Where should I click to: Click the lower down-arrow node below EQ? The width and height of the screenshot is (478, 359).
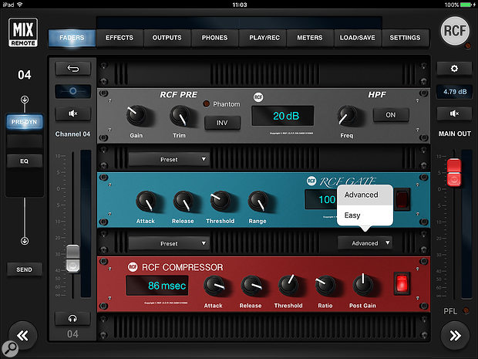click(x=25, y=241)
